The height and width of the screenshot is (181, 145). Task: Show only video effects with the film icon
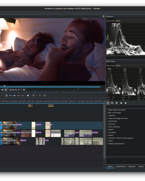tap(112, 103)
